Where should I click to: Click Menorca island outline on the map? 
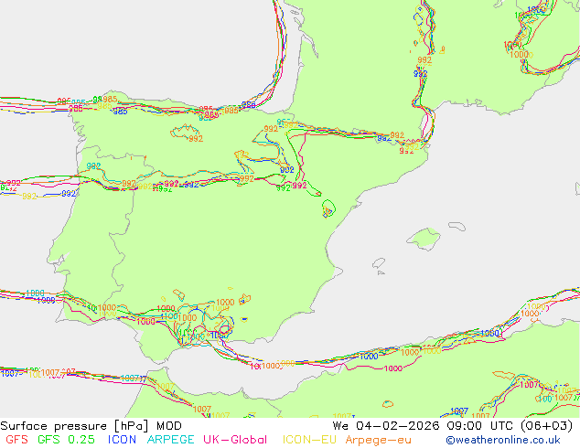tap(457, 226)
